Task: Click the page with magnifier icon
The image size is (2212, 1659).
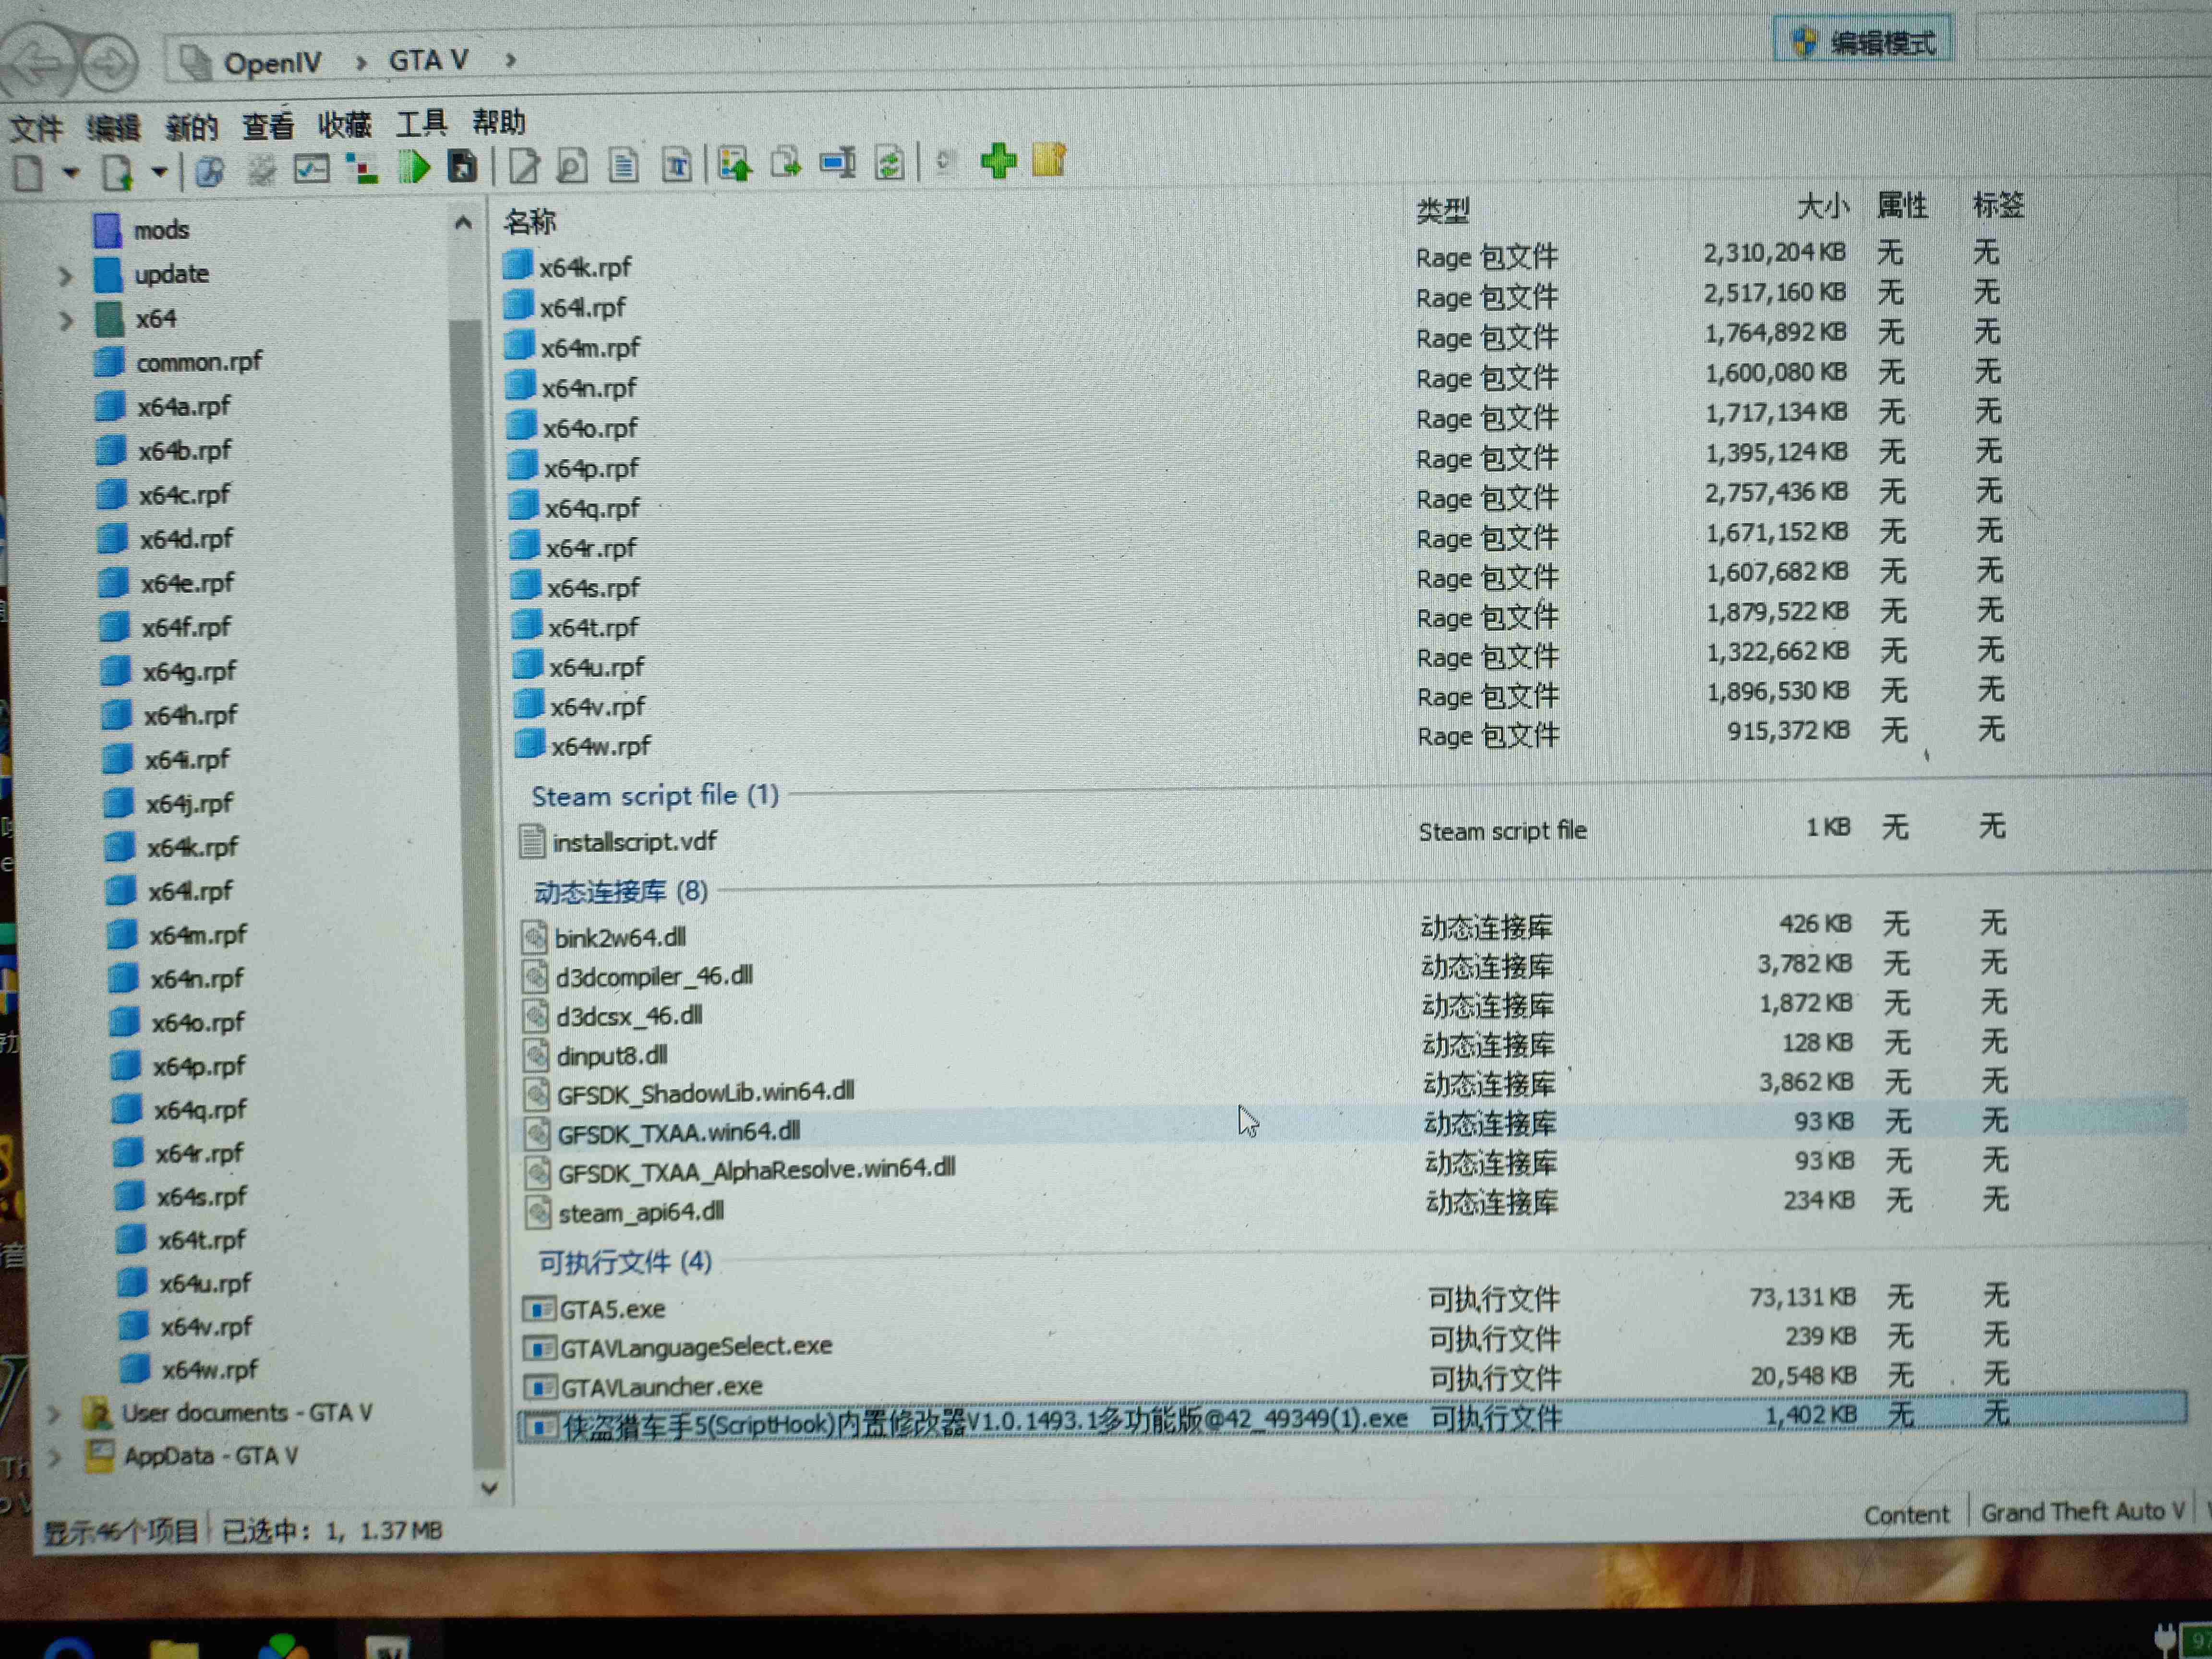Action: [572, 165]
